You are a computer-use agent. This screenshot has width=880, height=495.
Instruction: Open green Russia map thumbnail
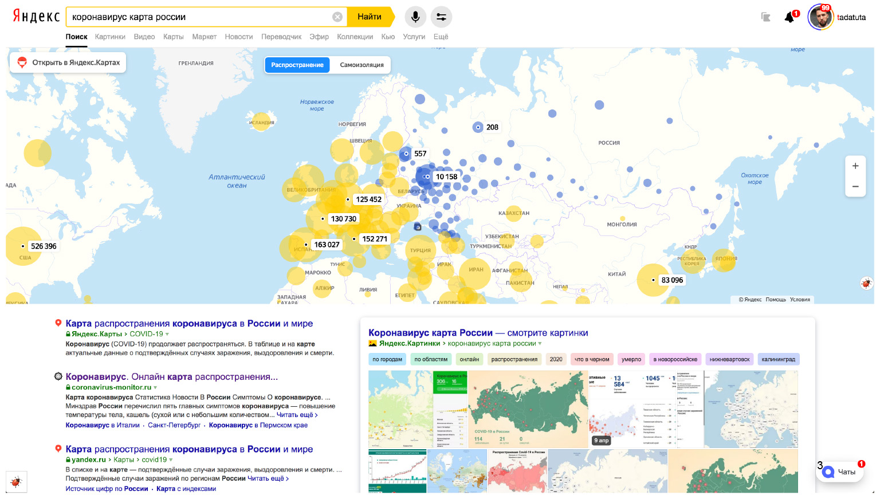point(528,409)
